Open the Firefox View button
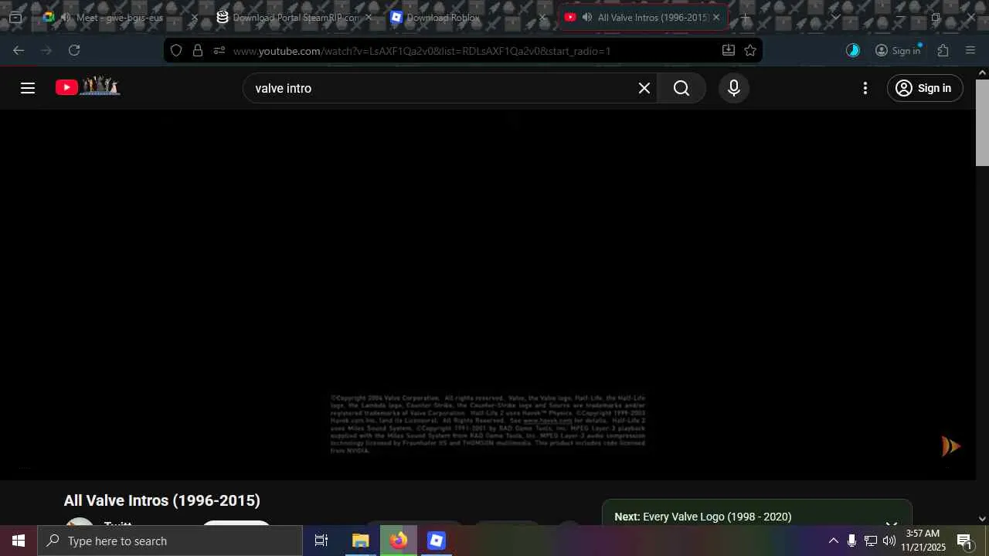Viewport: 989px width, 556px height. [15, 17]
